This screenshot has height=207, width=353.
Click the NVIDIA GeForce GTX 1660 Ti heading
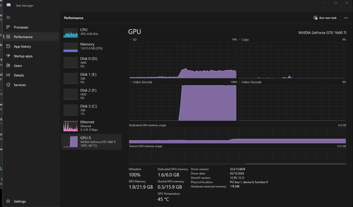322,33
